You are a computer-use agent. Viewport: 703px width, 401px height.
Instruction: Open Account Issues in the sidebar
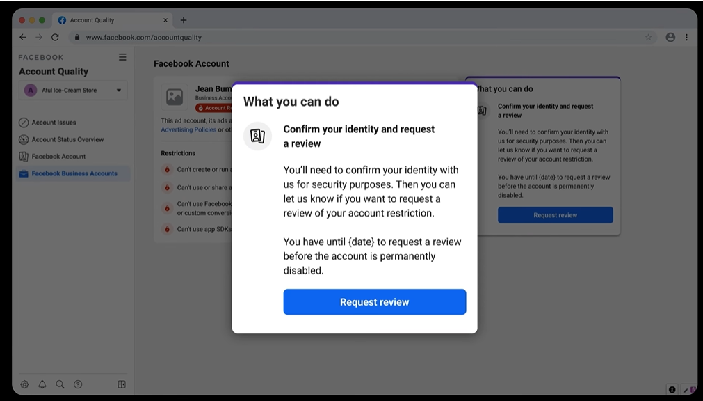pyautogui.click(x=54, y=122)
